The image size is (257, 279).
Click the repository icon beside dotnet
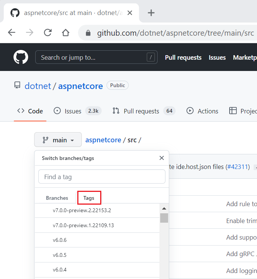tap(17, 86)
